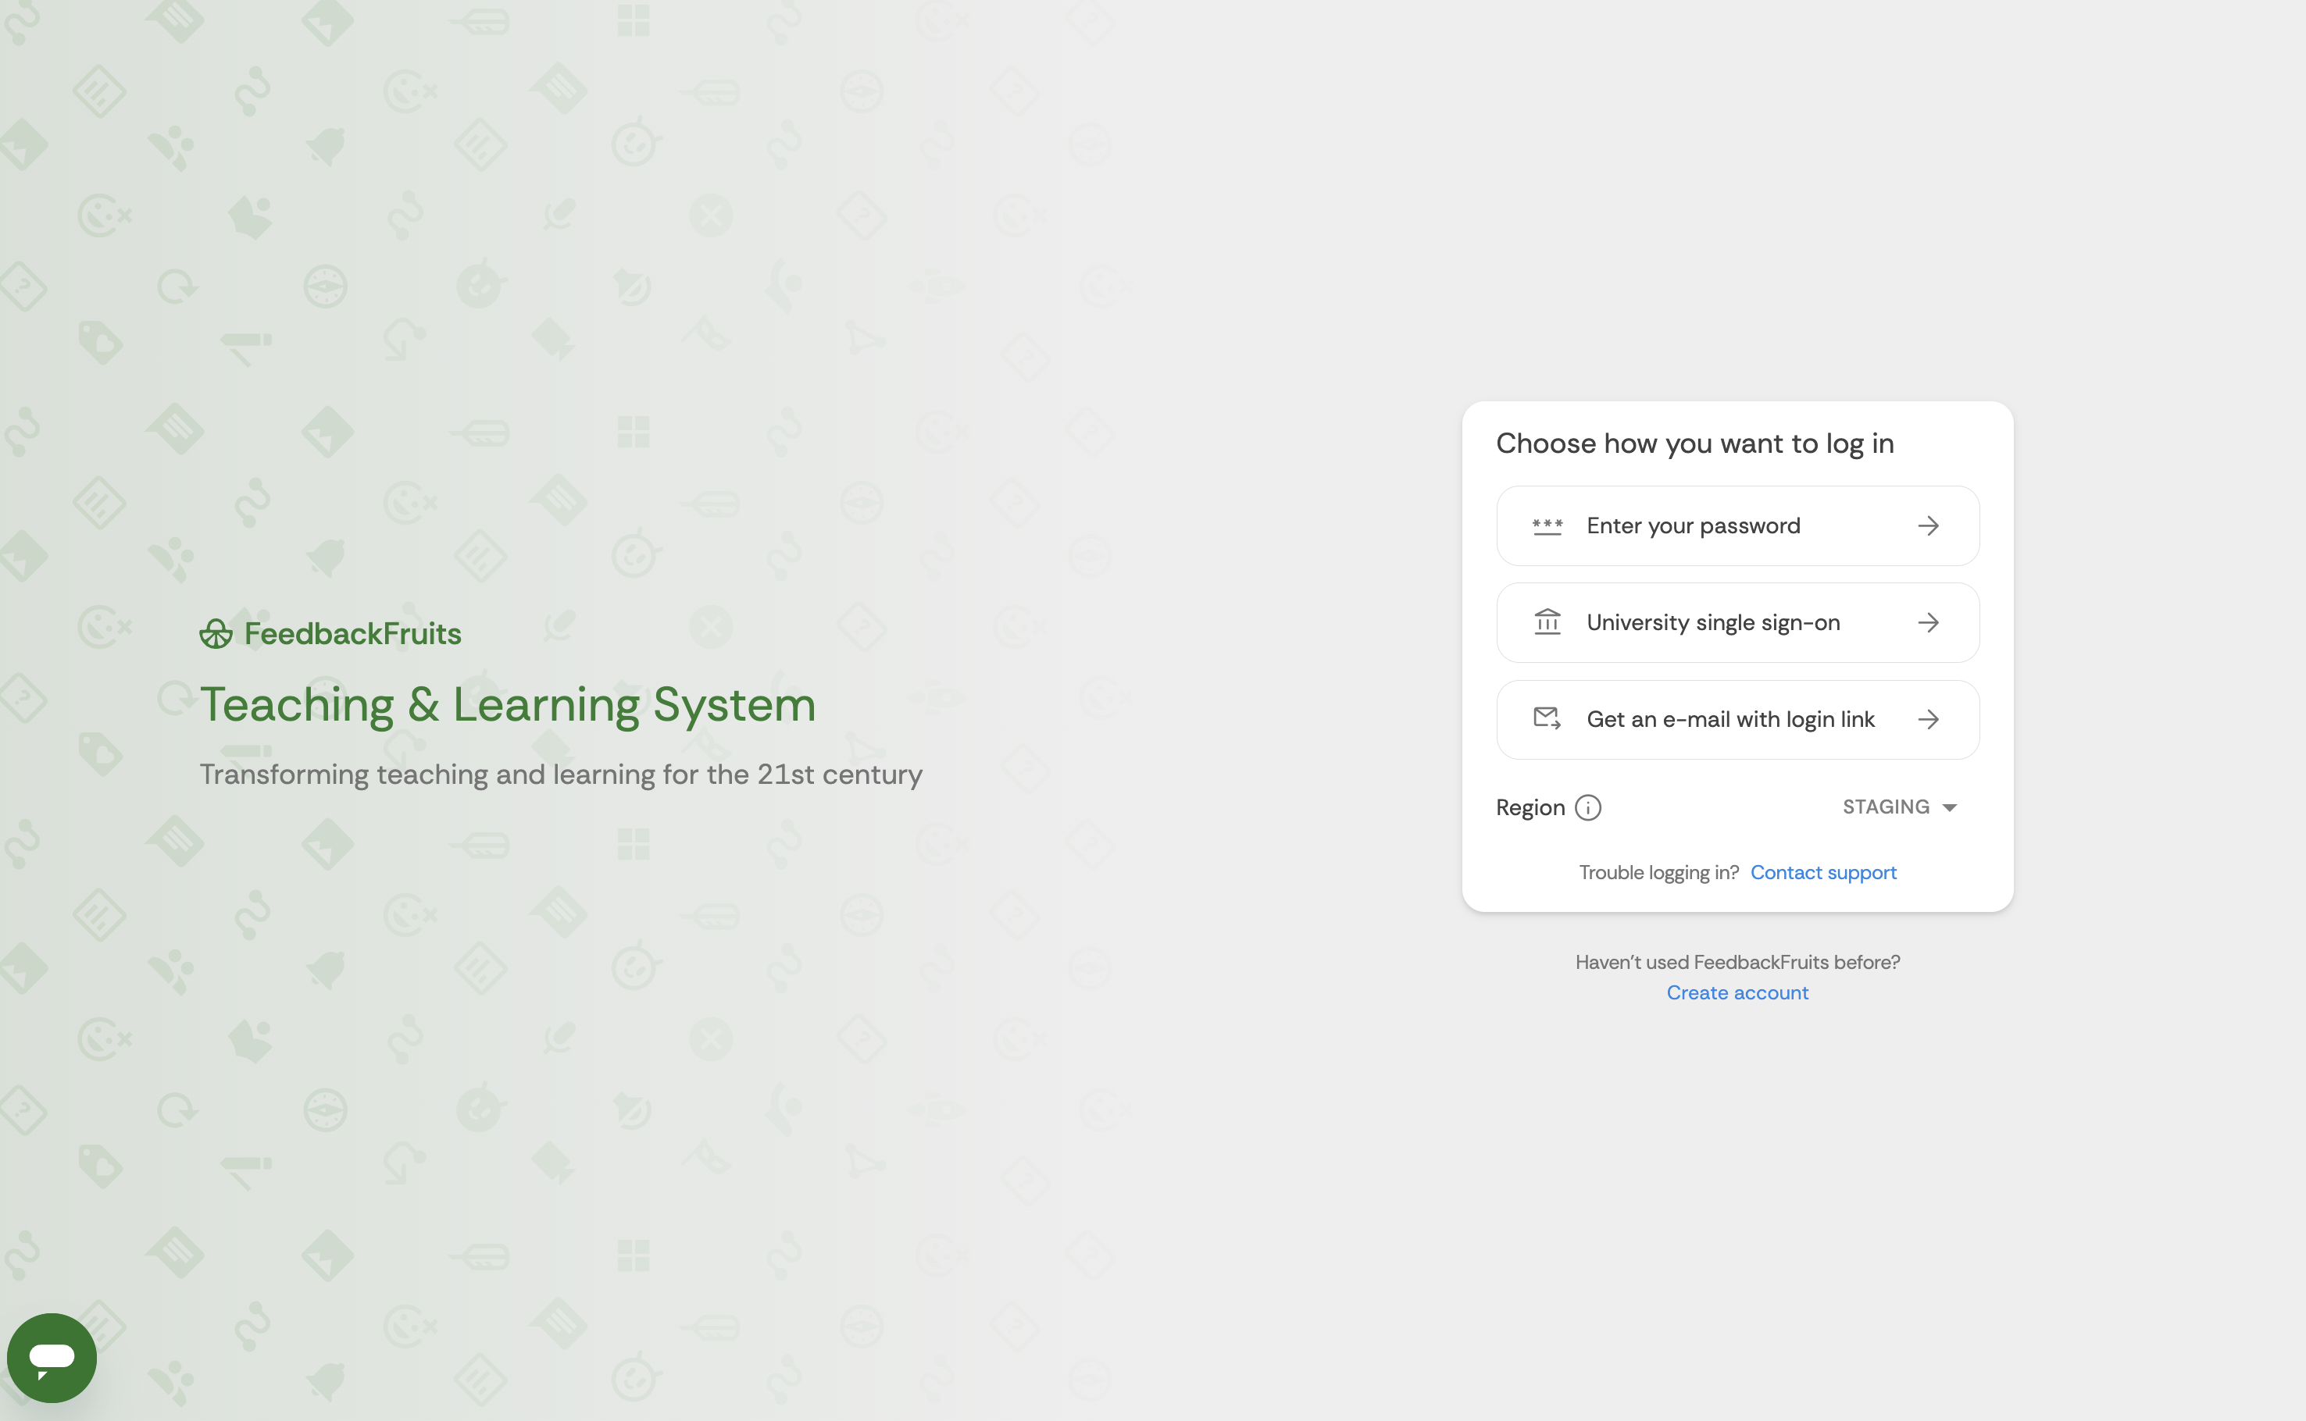
Task: Click the Choose how you want to log in heading
Action: 1695,443
